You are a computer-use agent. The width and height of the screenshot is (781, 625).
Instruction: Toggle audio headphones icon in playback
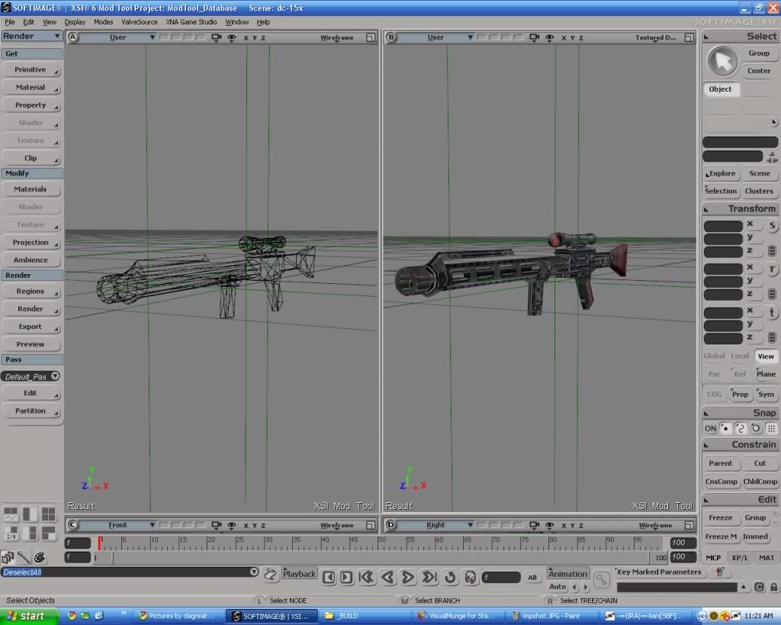point(470,577)
